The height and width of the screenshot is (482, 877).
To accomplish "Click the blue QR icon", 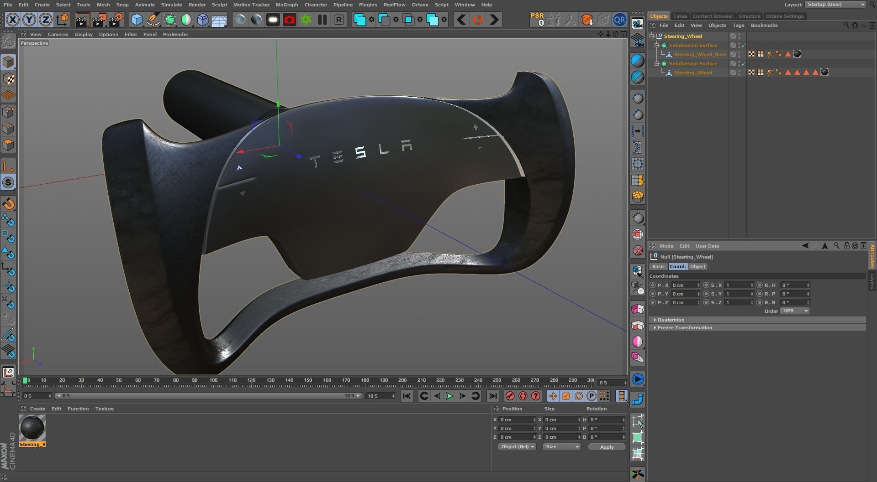I will [x=620, y=20].
